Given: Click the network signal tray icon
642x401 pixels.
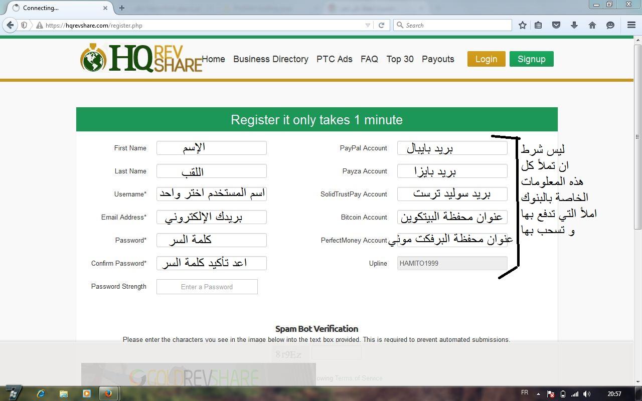Looking at the screenshot, I should [x=575, y=394].
